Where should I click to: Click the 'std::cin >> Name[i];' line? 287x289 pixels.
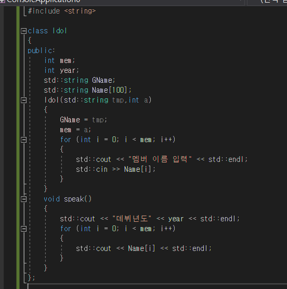coord(115,169)
